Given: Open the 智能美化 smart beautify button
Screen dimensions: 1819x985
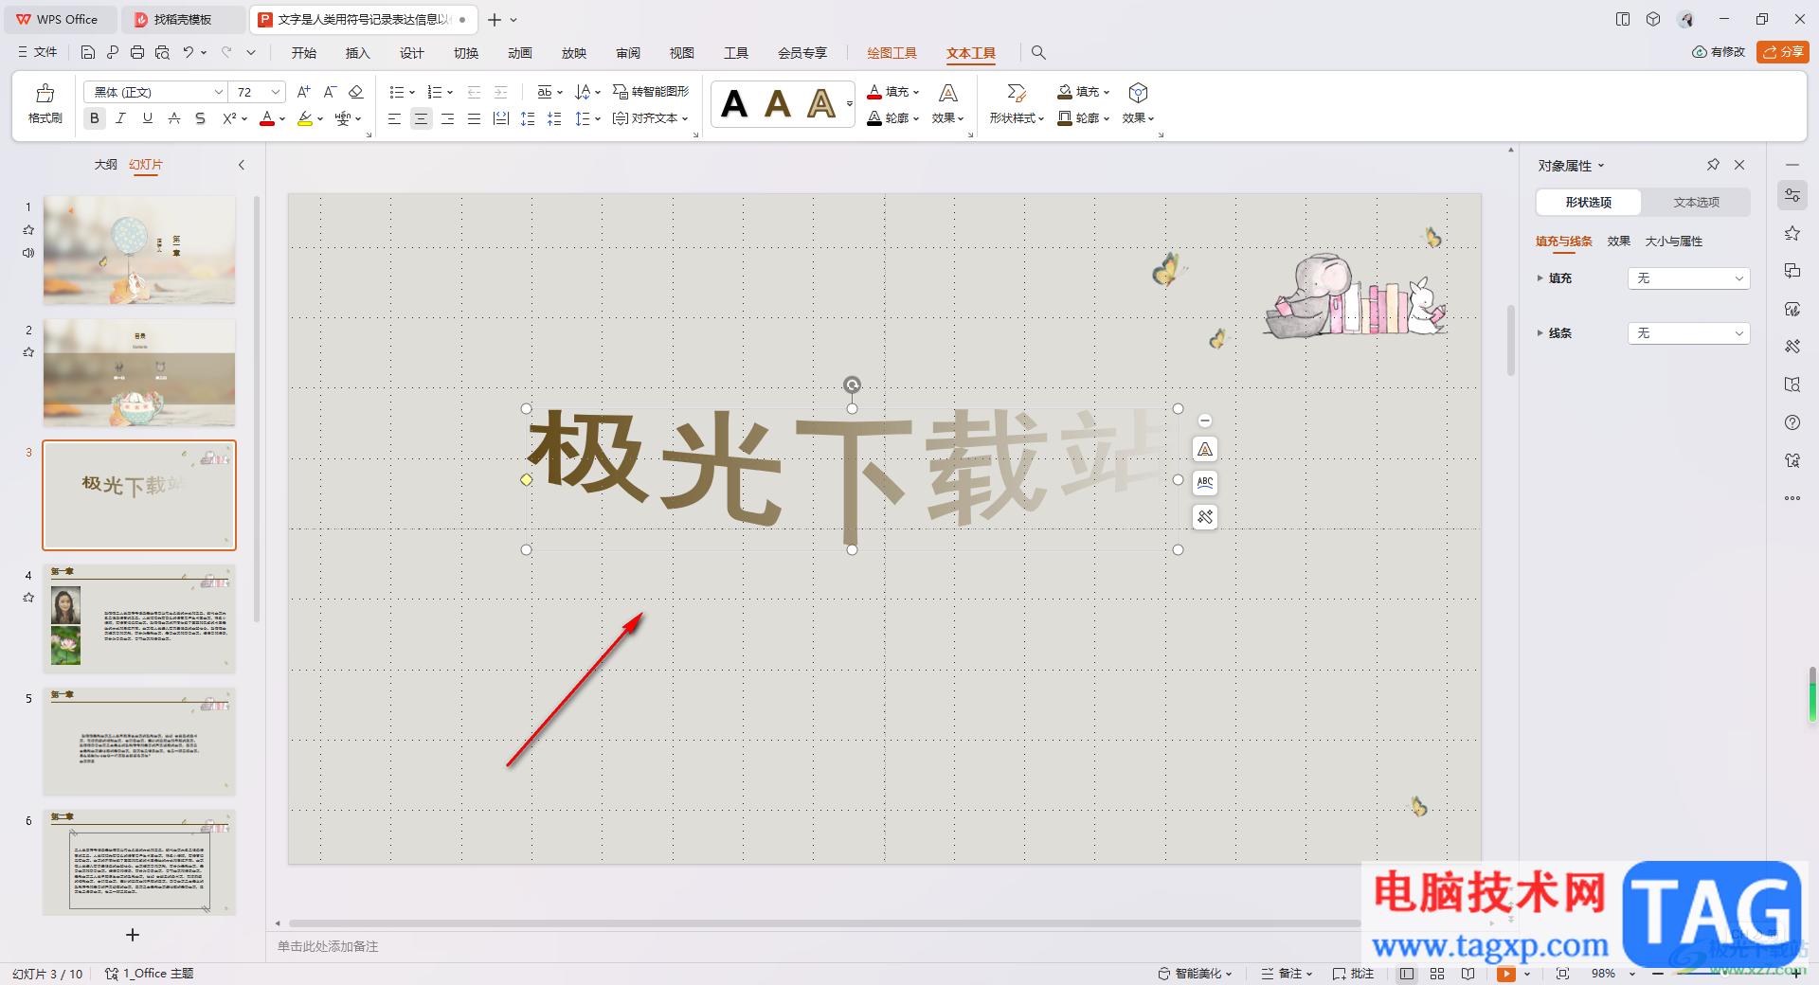Looking at the screenshot, I should (x=1195, y=974).
